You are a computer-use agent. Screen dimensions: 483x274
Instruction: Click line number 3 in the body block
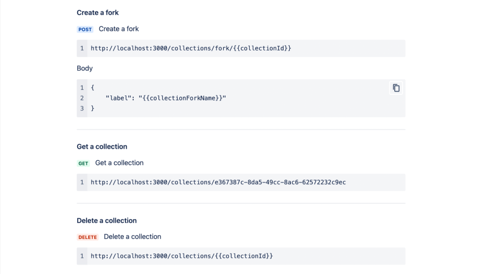point(82,108)
